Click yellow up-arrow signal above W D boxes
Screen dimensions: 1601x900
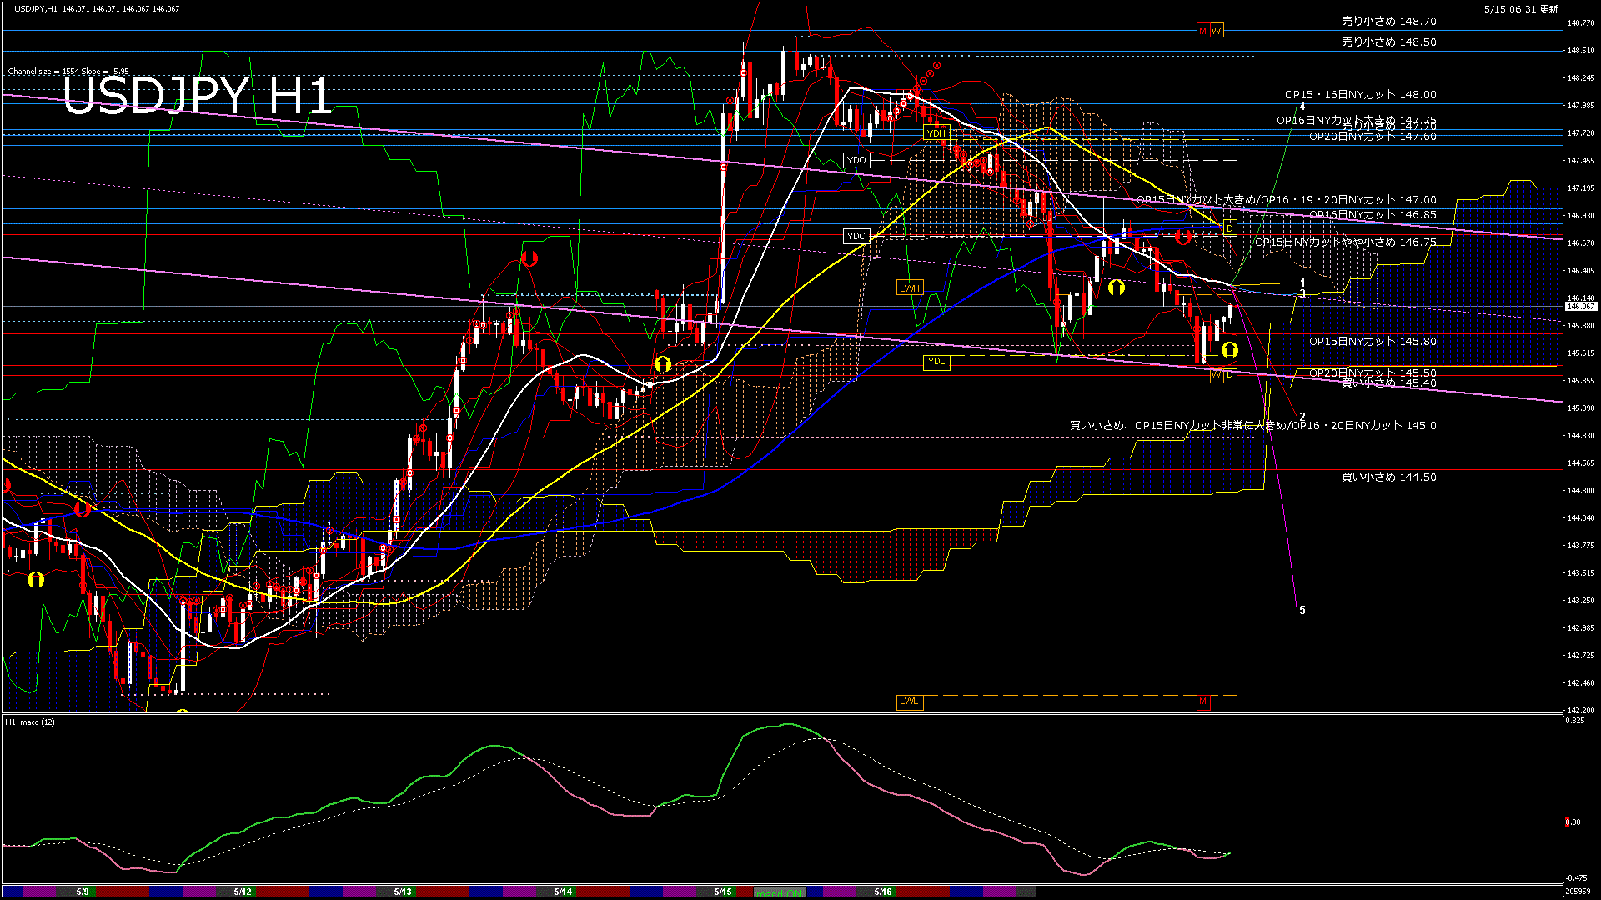tap(1229, 350)
